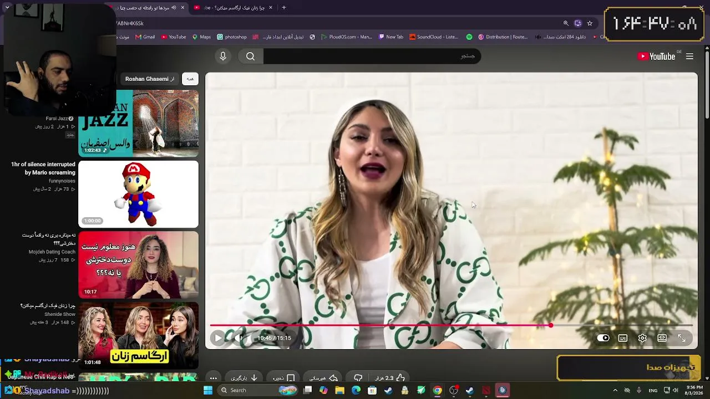
Task: Open '1hr of silence interrupted by Mario screaming' title
Action: pos(43,168)
